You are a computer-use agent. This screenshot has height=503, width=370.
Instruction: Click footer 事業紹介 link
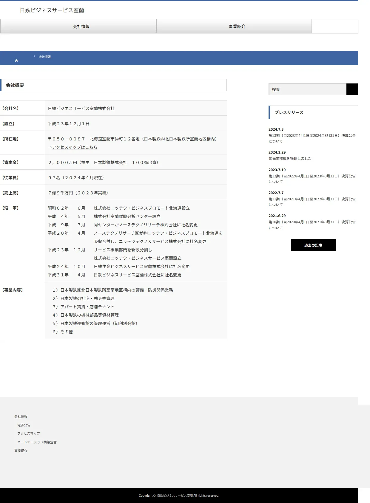click(21, 451)
